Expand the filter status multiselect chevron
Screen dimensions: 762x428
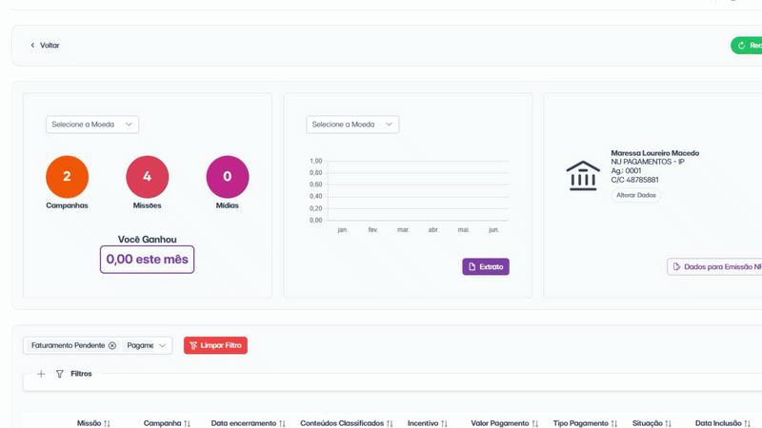(162, 345)
